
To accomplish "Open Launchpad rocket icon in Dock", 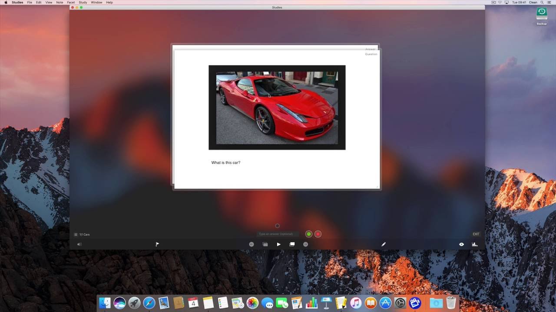I will pyautogui.click(x=134, y=303).
